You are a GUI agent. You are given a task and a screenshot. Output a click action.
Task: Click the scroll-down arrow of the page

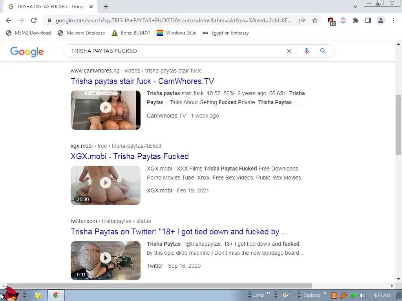click(x=399, y=279)
